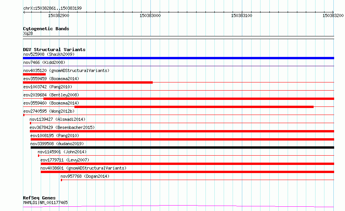
Task: Open nsv4038601 (gnomADStructuralVariants) label
Action: click(x=83, y=168)
